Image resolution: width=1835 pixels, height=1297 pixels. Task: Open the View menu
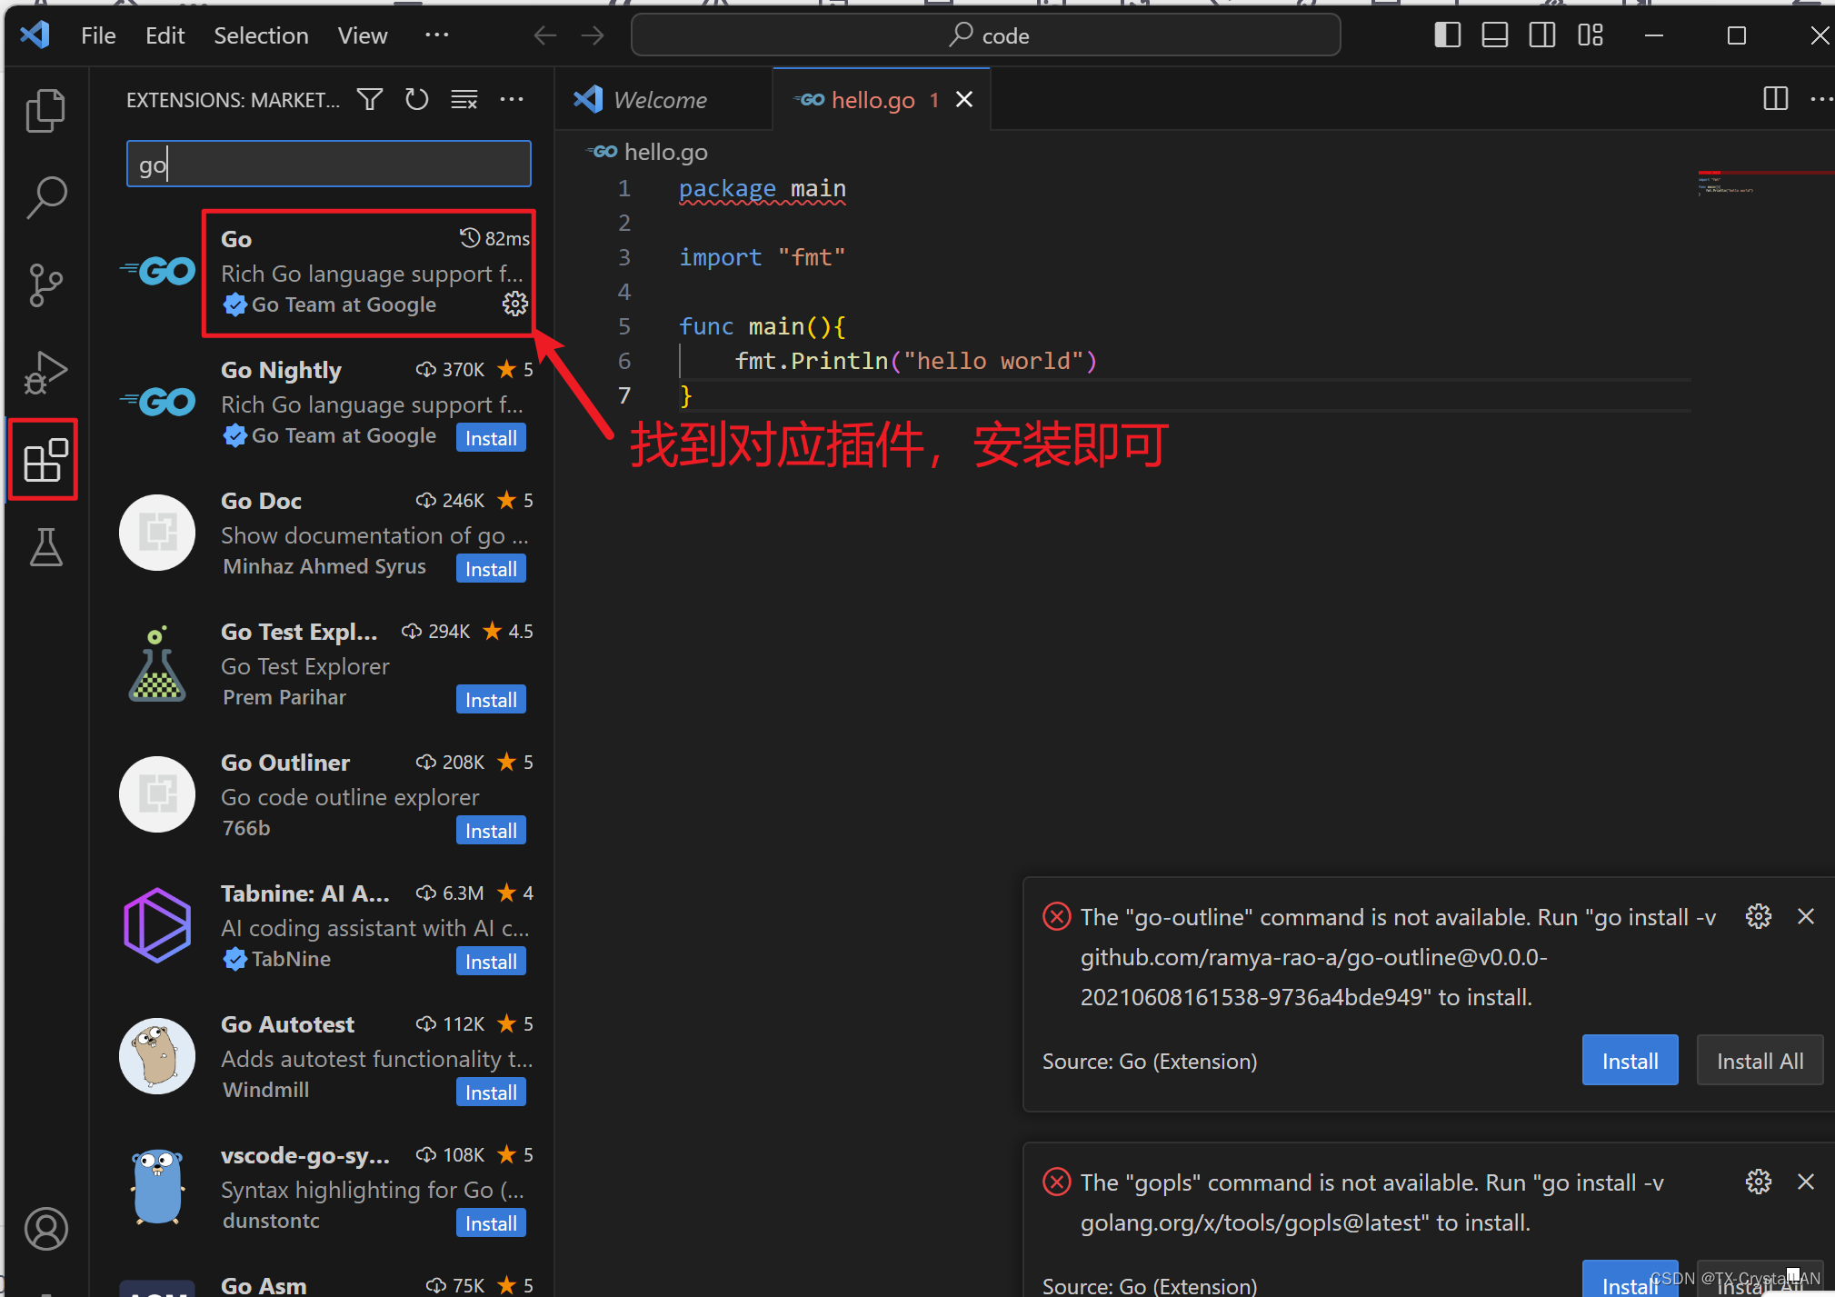(362, 35)
